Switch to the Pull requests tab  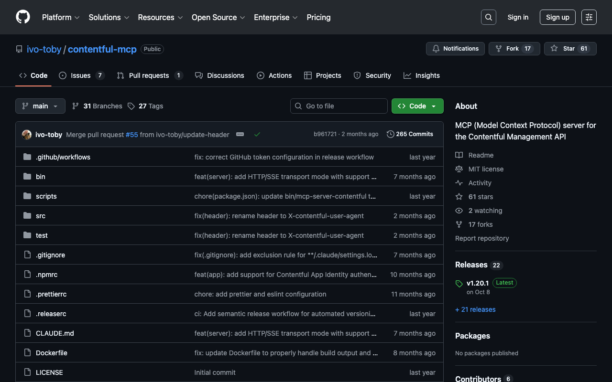[x=149, y=75]
